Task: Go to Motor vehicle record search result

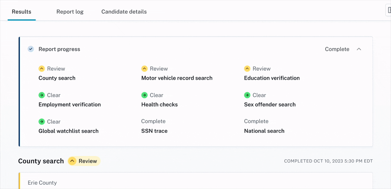Action: [x=177, y=78]
